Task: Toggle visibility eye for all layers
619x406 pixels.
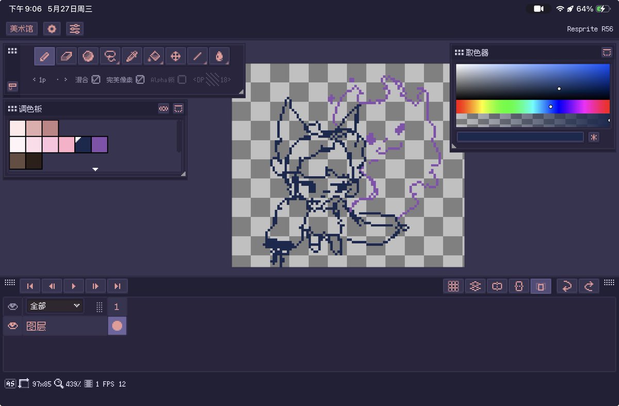Action: (x=13, y=307)
